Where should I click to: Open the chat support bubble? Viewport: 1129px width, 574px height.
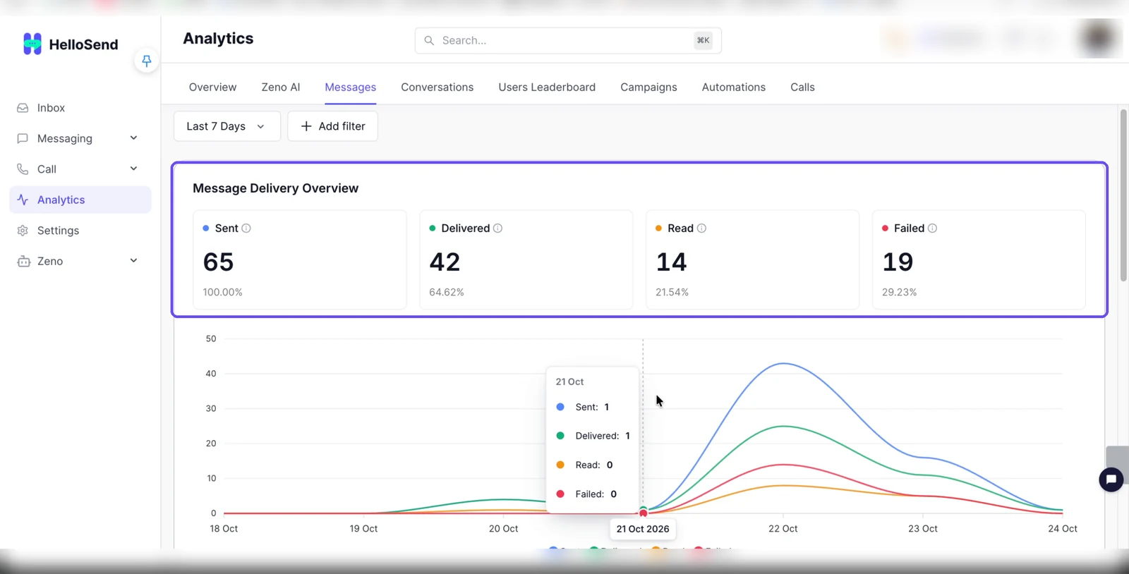coord(1111,480)
